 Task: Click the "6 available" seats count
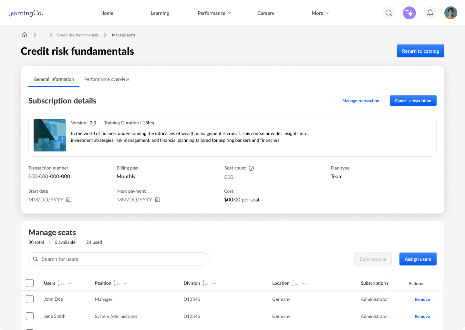pos(65,242)
